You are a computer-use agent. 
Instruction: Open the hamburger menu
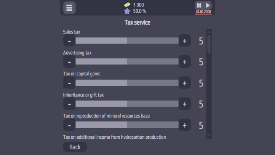click(x=69, y=8)
